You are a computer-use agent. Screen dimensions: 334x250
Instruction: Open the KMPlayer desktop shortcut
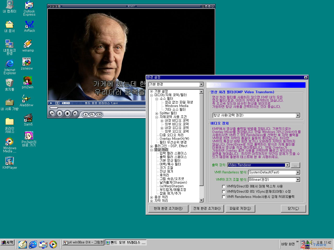click(x=10, y=163)
